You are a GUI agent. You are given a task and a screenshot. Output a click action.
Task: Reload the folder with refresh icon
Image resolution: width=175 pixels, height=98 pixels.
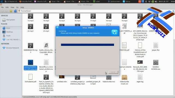(x=173, y=11)
